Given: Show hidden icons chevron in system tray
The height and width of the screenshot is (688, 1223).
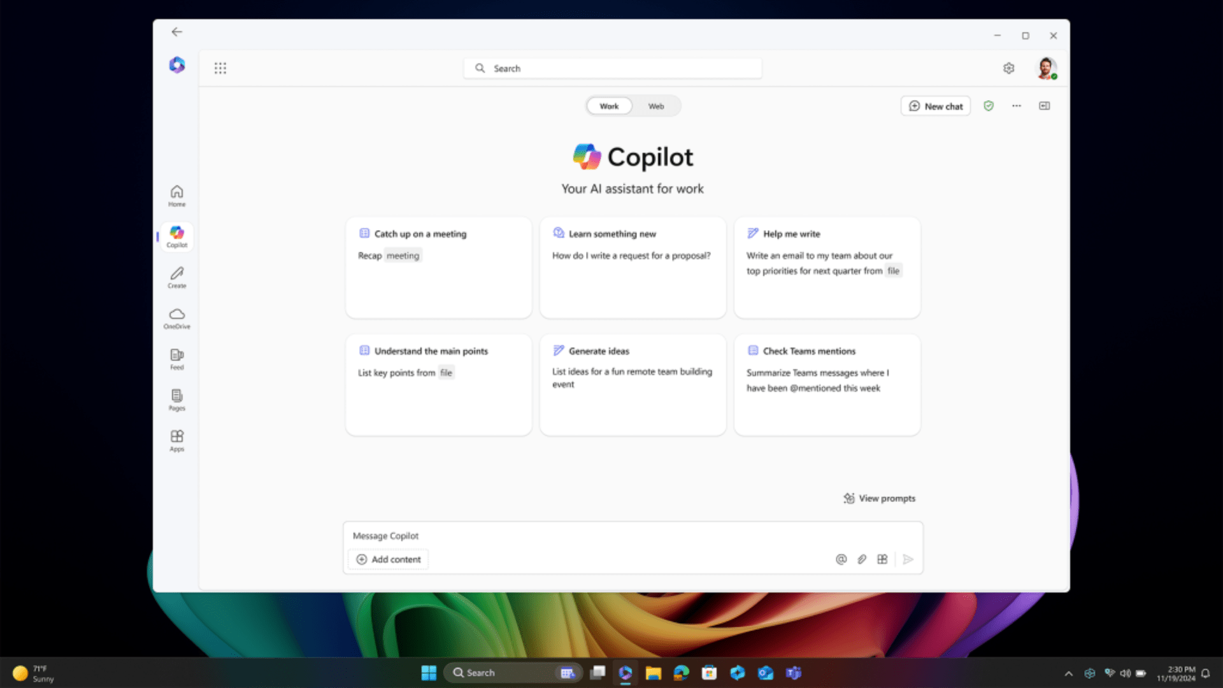Looking at the screenshot, I should click(x=1069, y=673).
